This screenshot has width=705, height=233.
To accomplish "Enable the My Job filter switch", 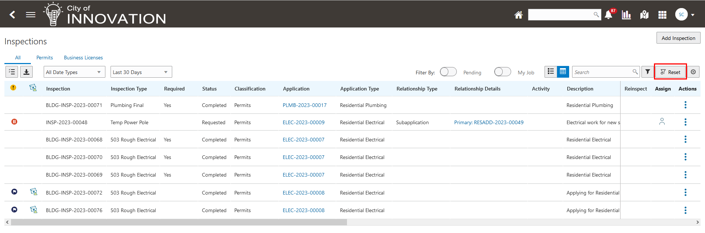I will pyautogui.click(x=502, y=72).
